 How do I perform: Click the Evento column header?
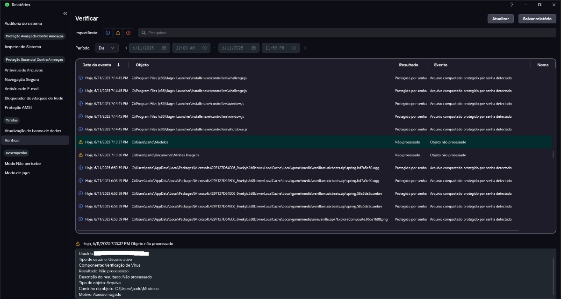(441, 65)
